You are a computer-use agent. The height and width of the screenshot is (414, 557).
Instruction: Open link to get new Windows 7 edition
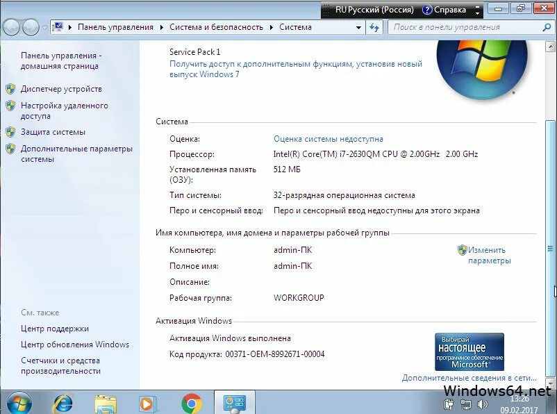click(296, 69)
